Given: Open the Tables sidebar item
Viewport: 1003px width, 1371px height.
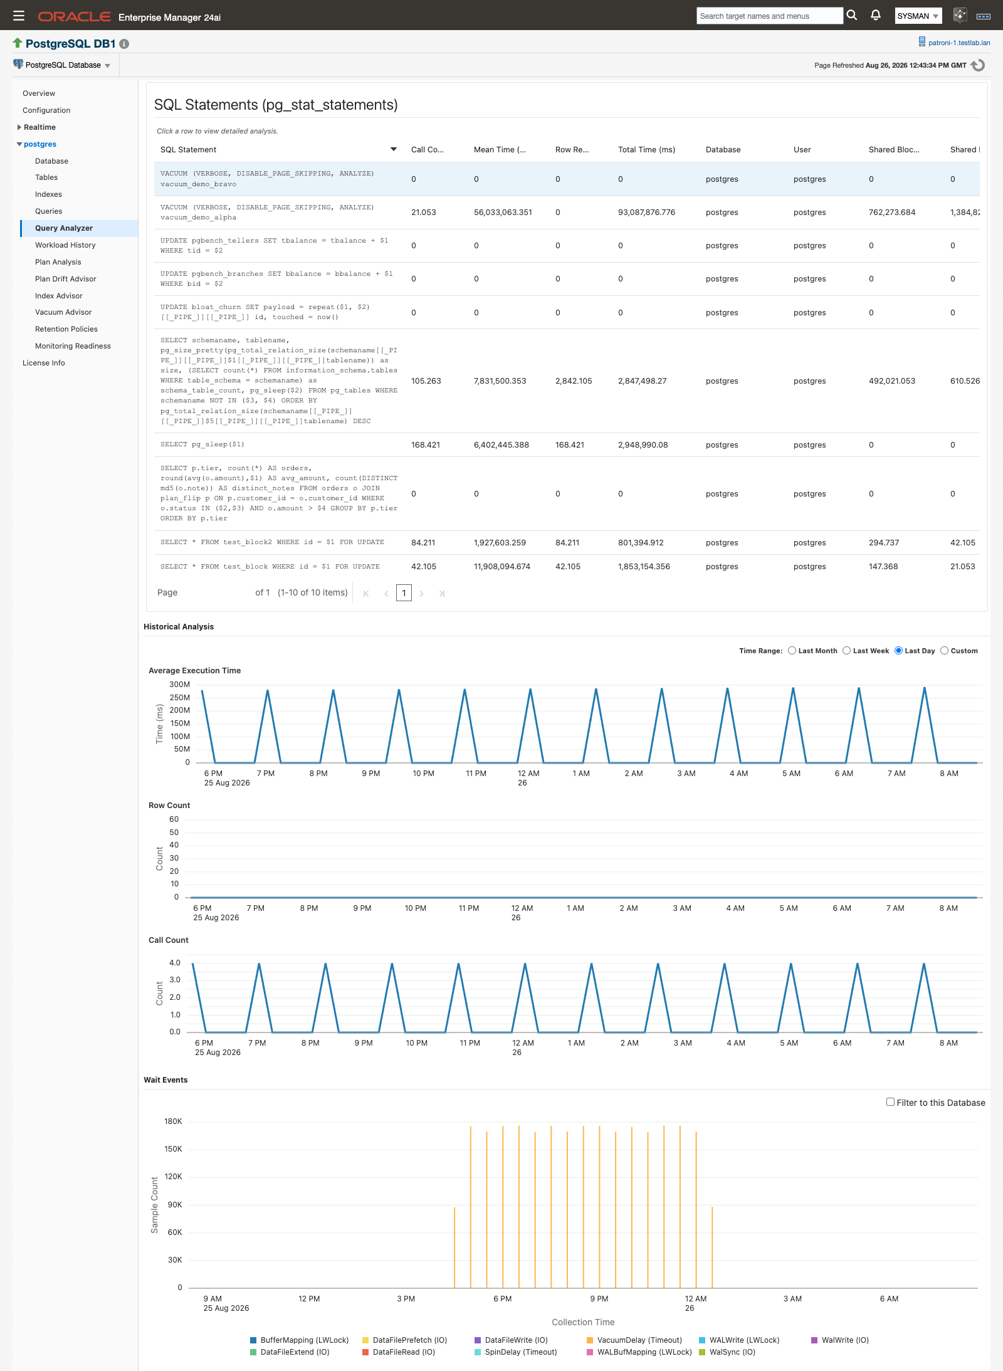Looking at the screenshot, I should (46, 177).
